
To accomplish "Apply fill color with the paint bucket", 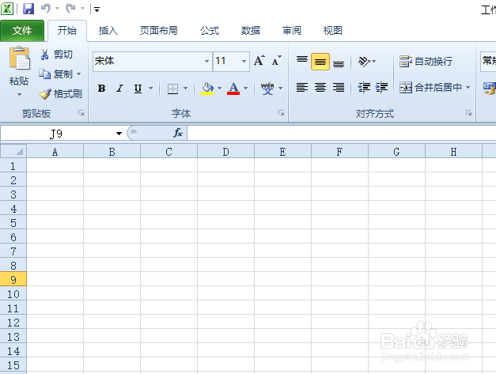I will (207, 89).
